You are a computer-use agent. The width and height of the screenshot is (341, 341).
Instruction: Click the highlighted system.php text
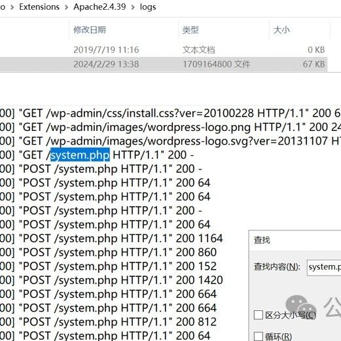80,155
